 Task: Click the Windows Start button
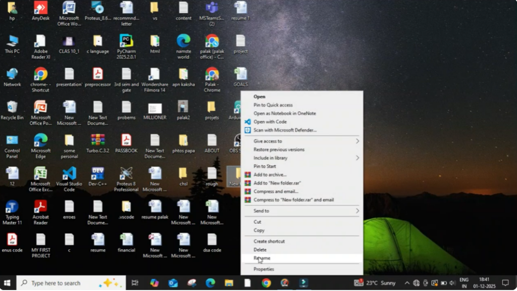coord(8,283)
